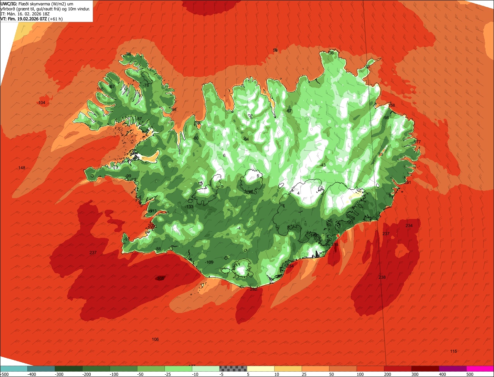Click the -133 value on the map
This screenshot has width=494, height=377.
[x=189, y=207]
